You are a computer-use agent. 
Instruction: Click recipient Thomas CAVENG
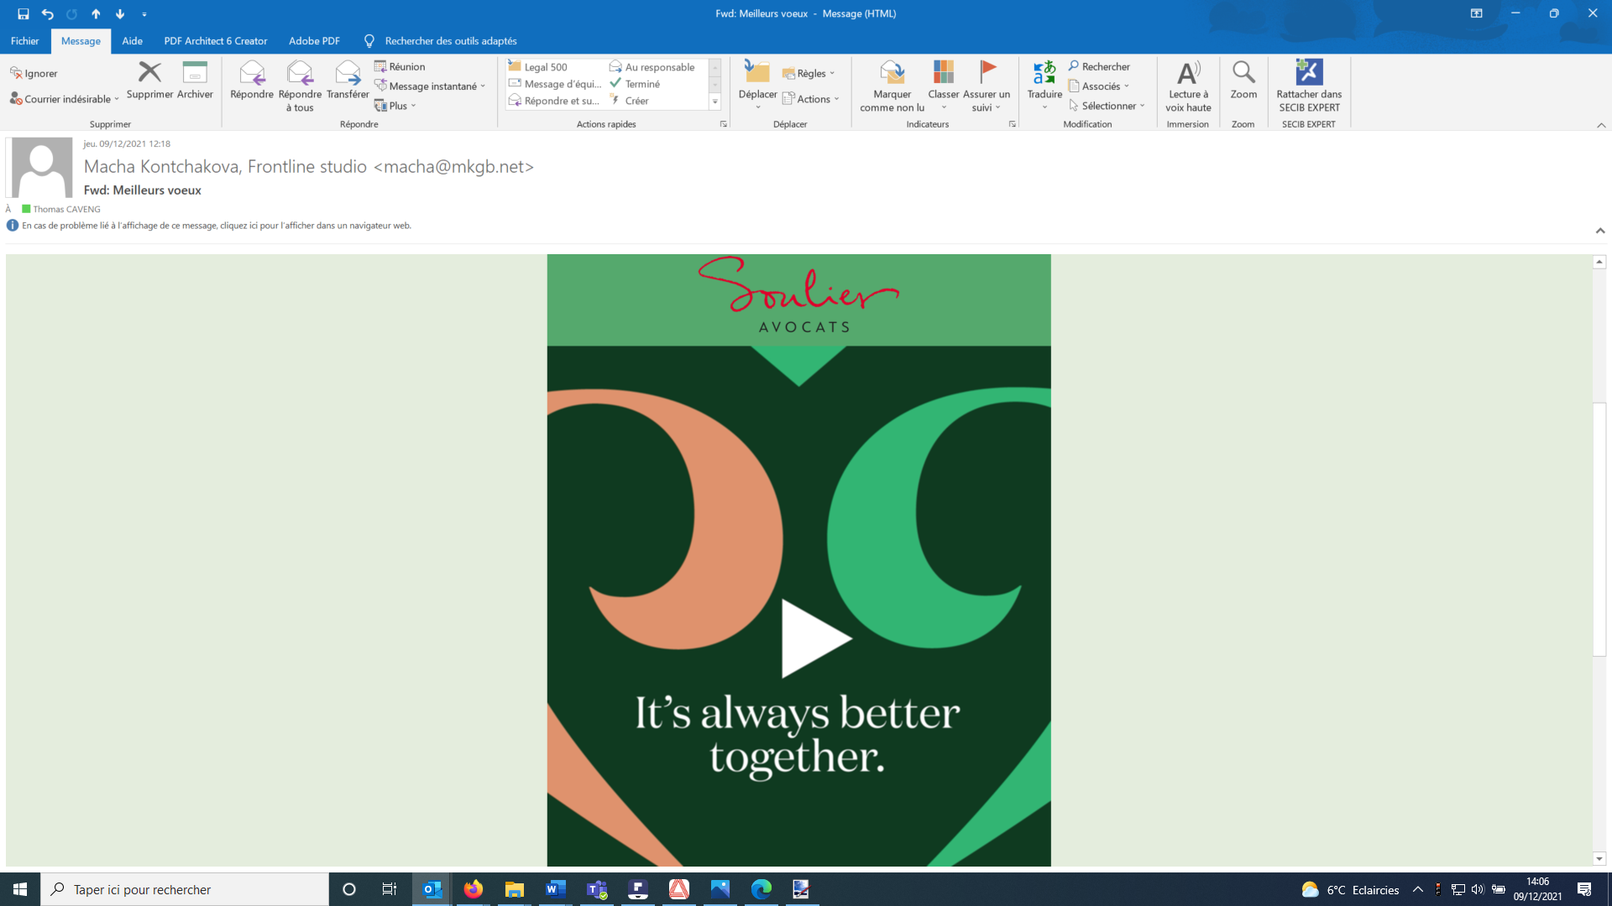[x=66, y=209]
